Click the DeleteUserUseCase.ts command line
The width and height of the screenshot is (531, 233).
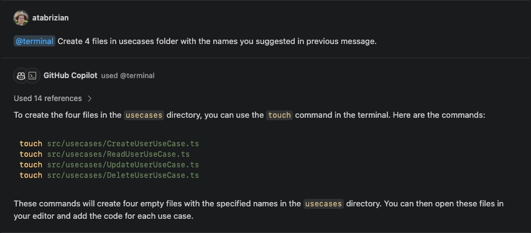(x=109, y=175)
